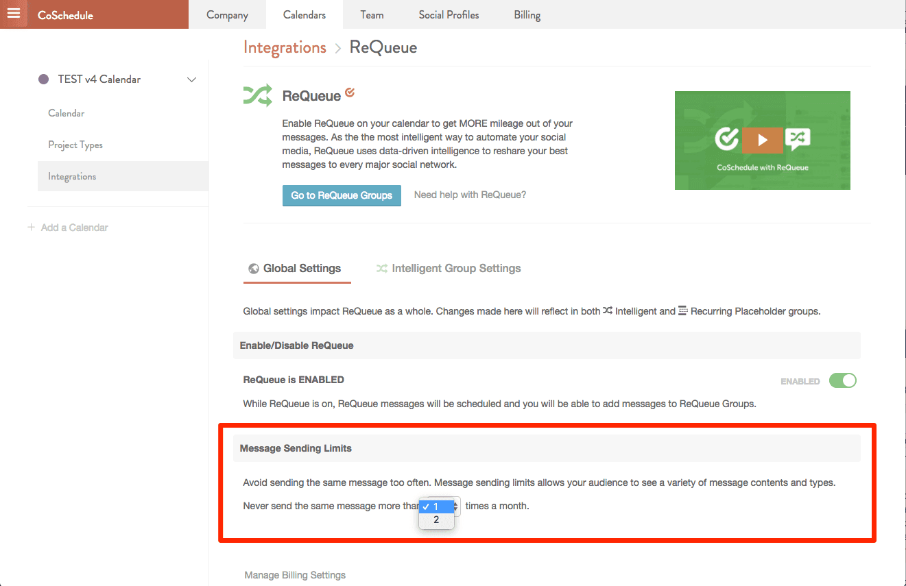Choose option 2 in the dropdown
906x586 pixels.
(436, 520)
